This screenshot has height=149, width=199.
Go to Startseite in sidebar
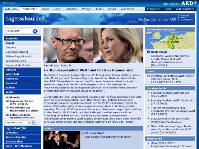coord(23,38)
